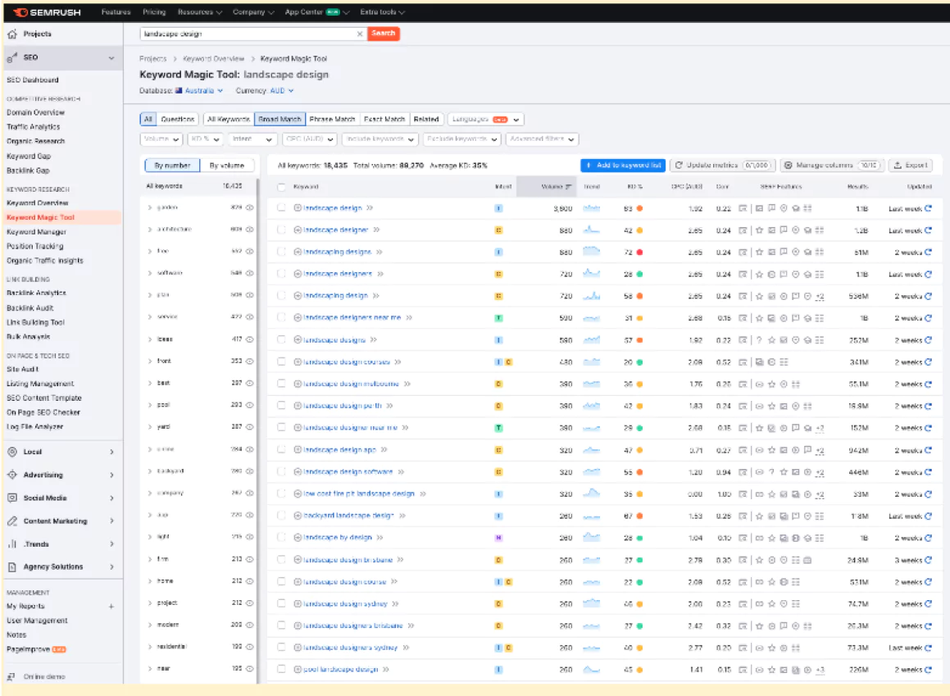
Task: Click the orange Search button
Action: (384, 34)
